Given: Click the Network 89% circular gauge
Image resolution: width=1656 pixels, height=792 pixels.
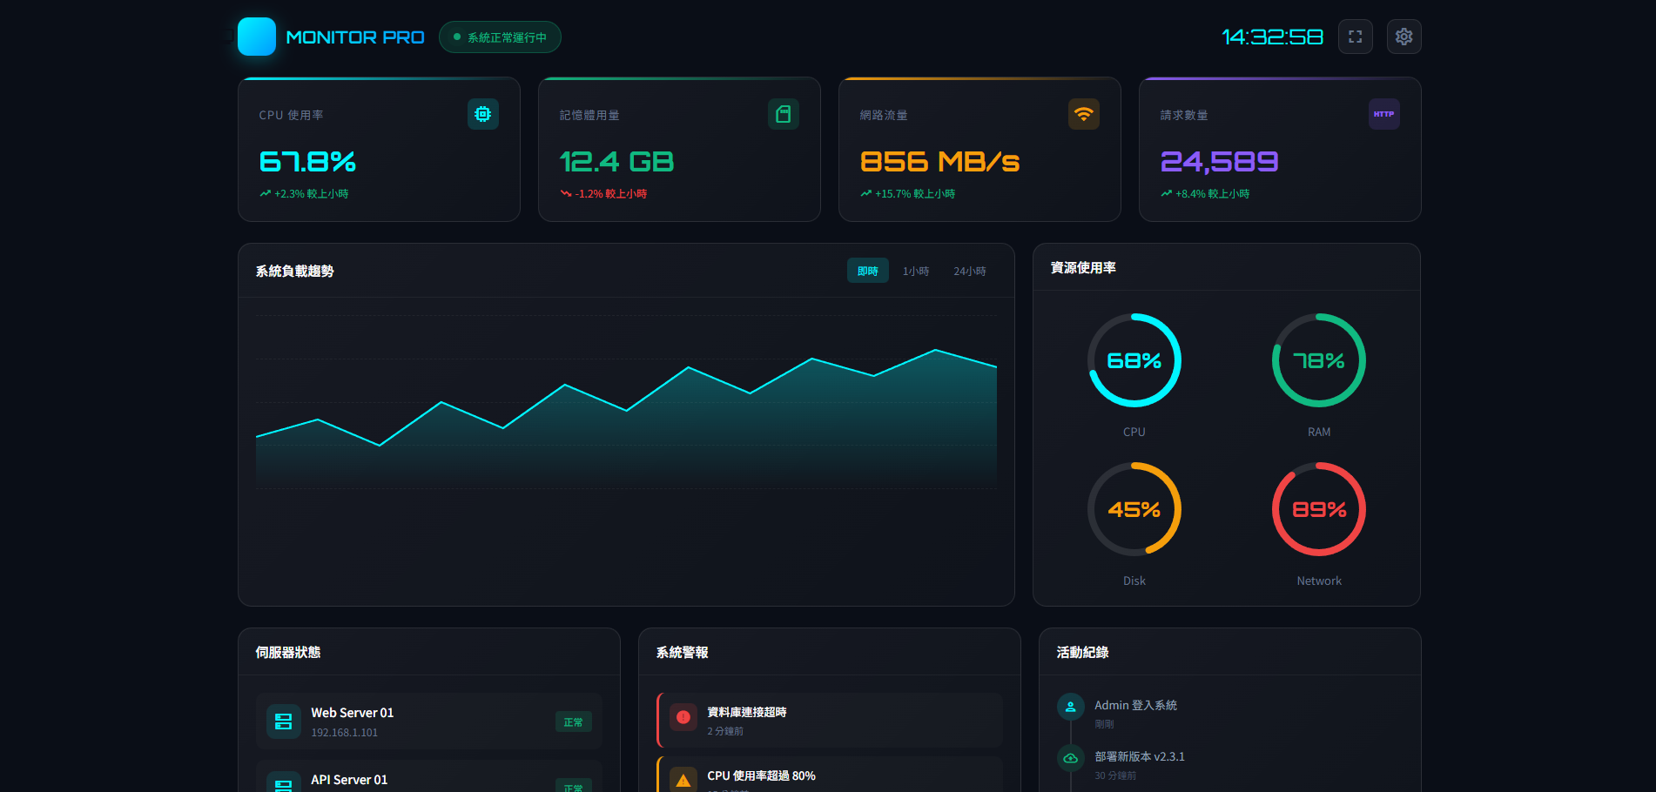Looking at the screenshot, I should click(1318, 509).
